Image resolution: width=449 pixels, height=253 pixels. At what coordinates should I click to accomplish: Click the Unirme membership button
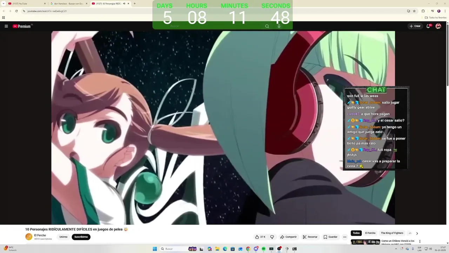(63, 237)
